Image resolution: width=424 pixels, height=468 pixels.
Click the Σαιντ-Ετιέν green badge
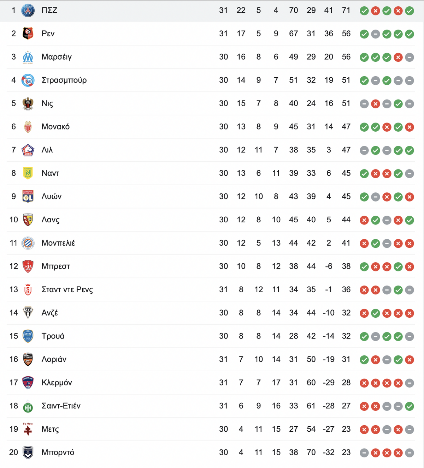[x=28, y=406]
